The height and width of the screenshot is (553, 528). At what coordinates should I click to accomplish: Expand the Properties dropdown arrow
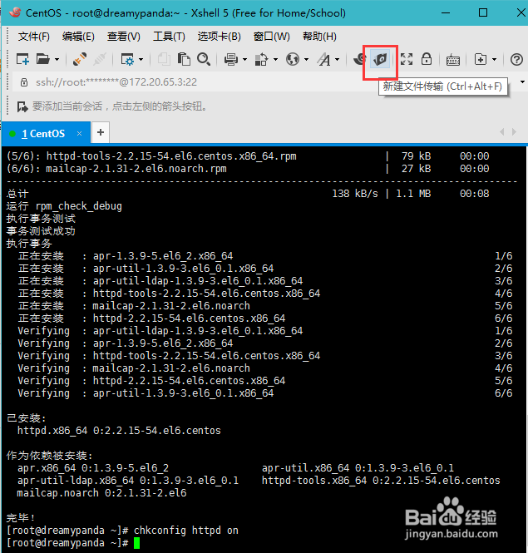click(x=141, y=59)
